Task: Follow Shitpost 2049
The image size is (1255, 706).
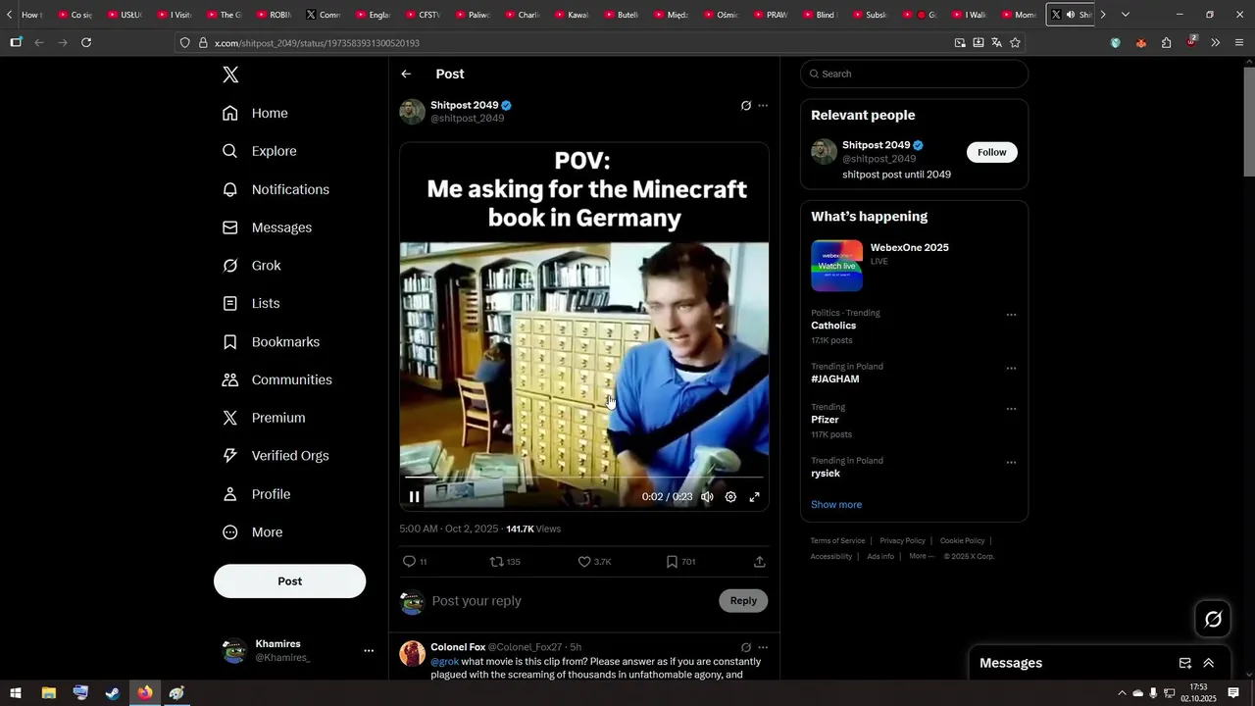Action: 991,152
